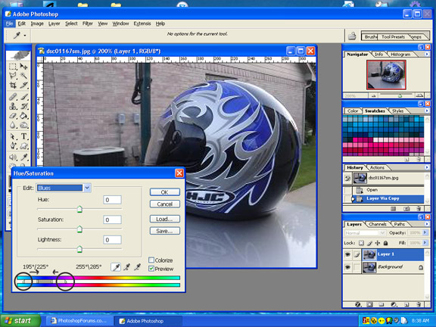Open the Opacity slider arrow
This screenshot has width=436, height=327.
click(x=425, y=232)
